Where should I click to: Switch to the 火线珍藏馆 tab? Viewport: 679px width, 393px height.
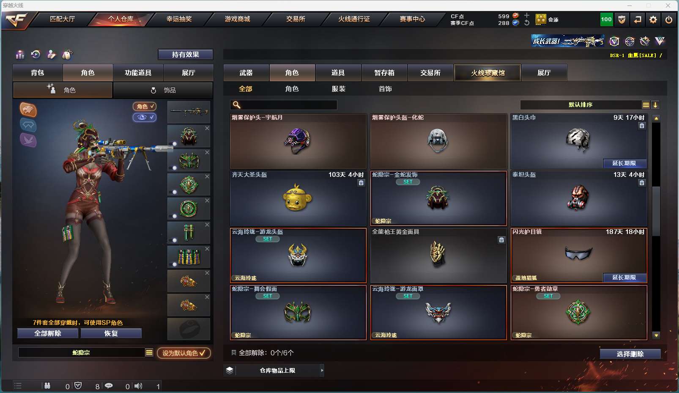(487, 73)
